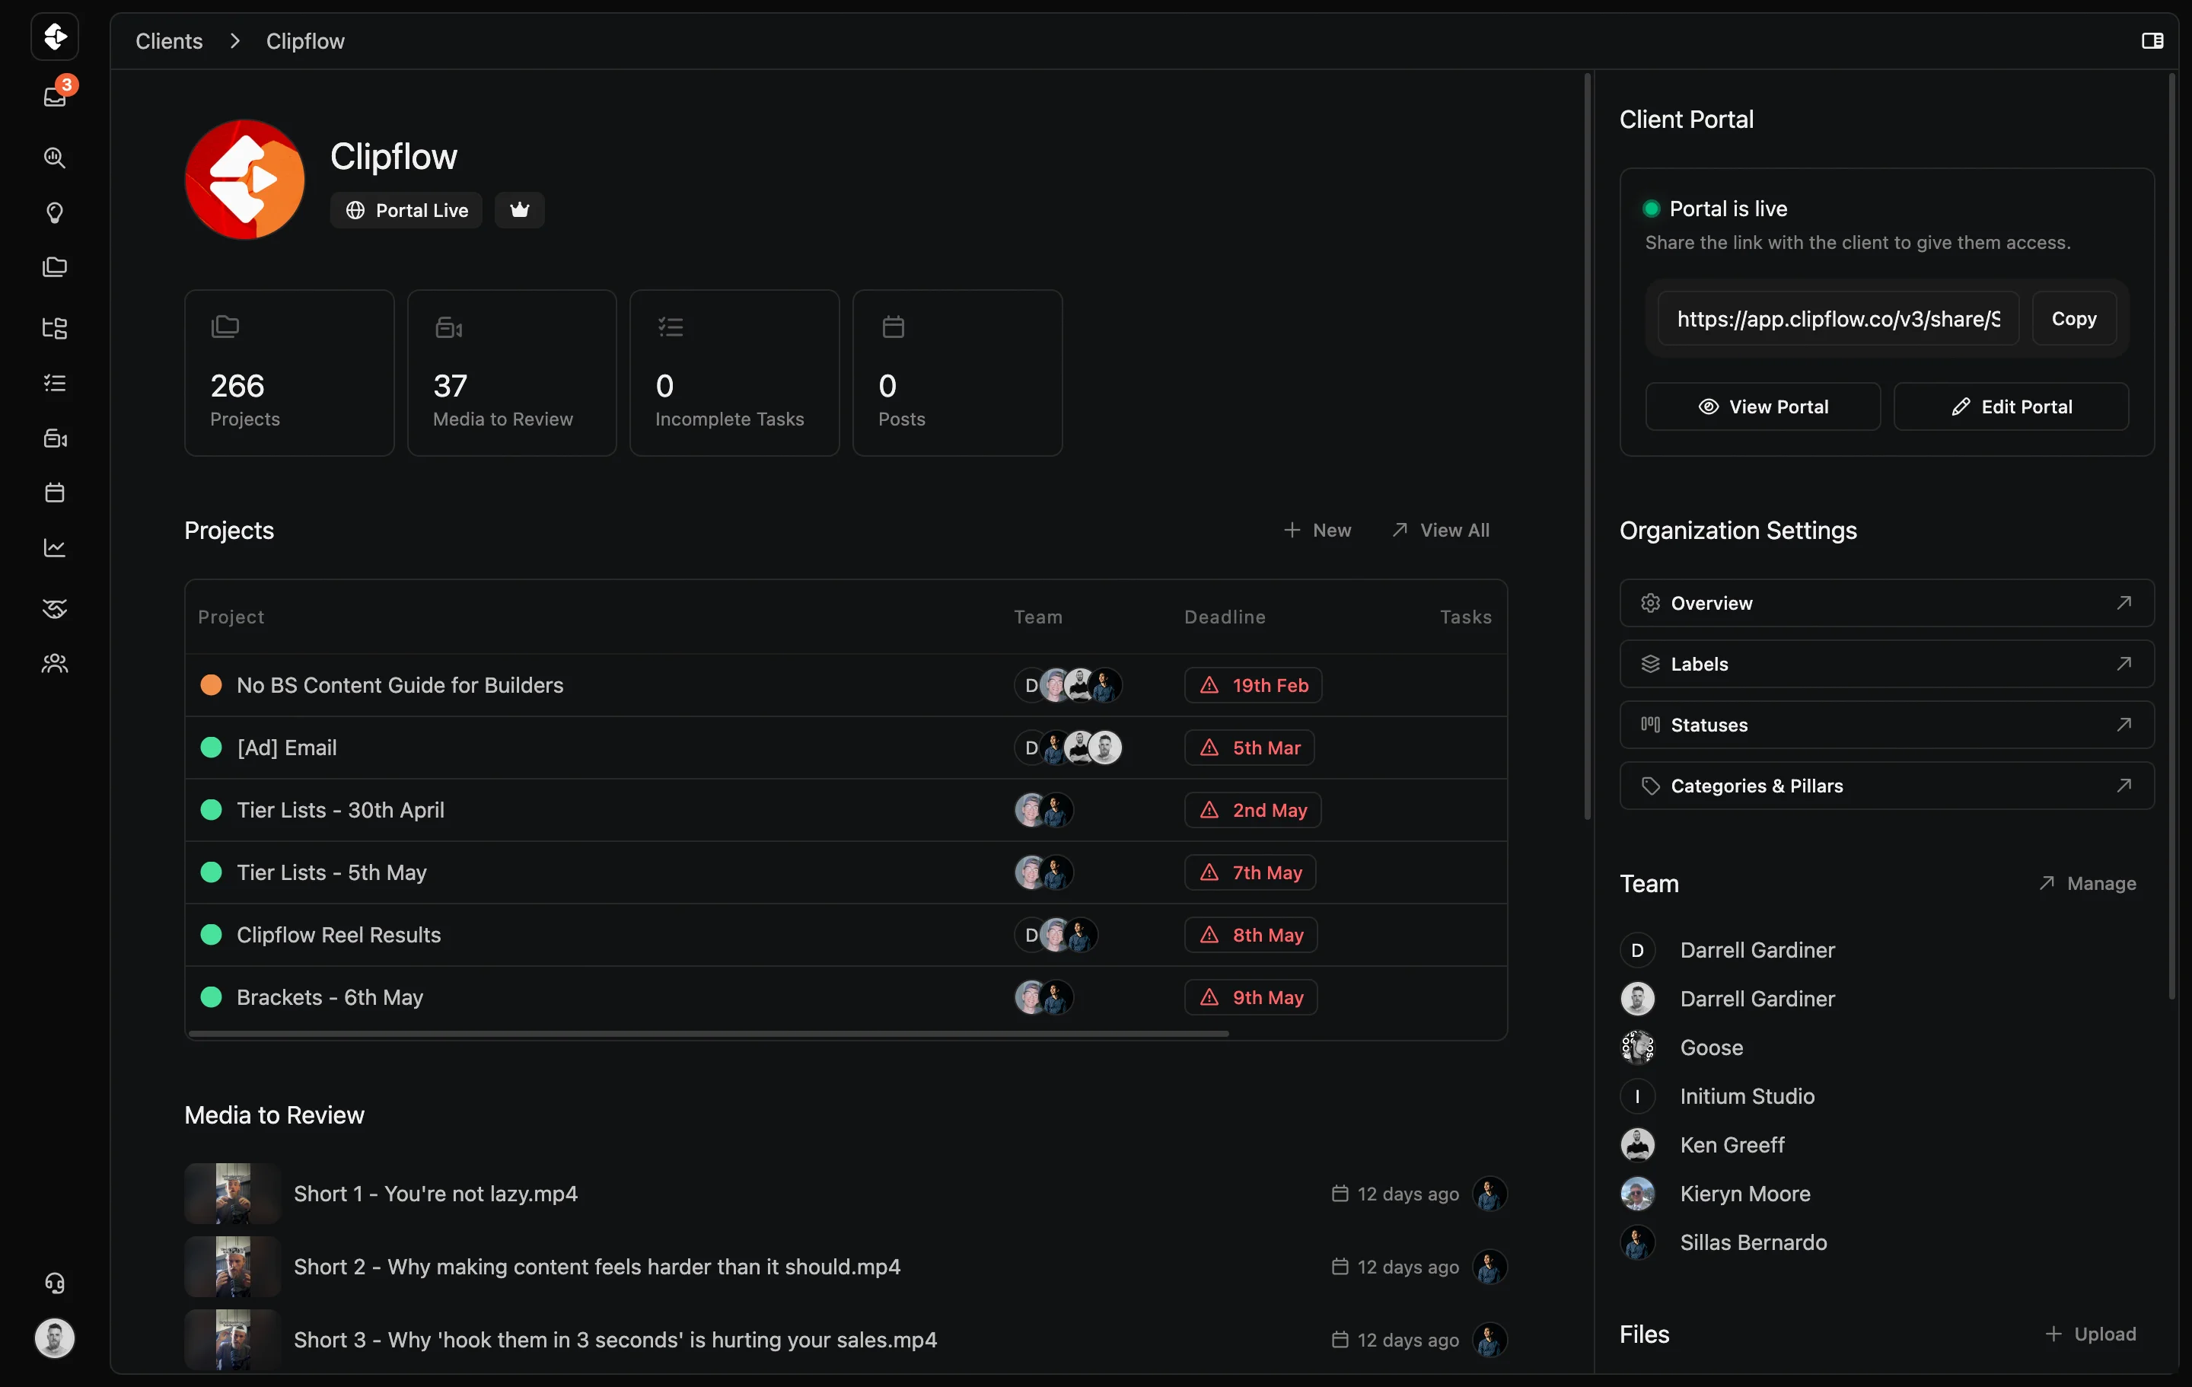The width and height of the screenshot is (2192, 1387).
Task: Open Short 1 - You're not lazy.mp4 thumbnail
Action: pos(232,1193)
